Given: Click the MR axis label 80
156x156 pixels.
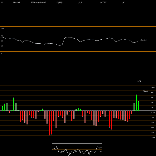Looking at the screenshot, I should pyautogui.click(x=152, y=93).
